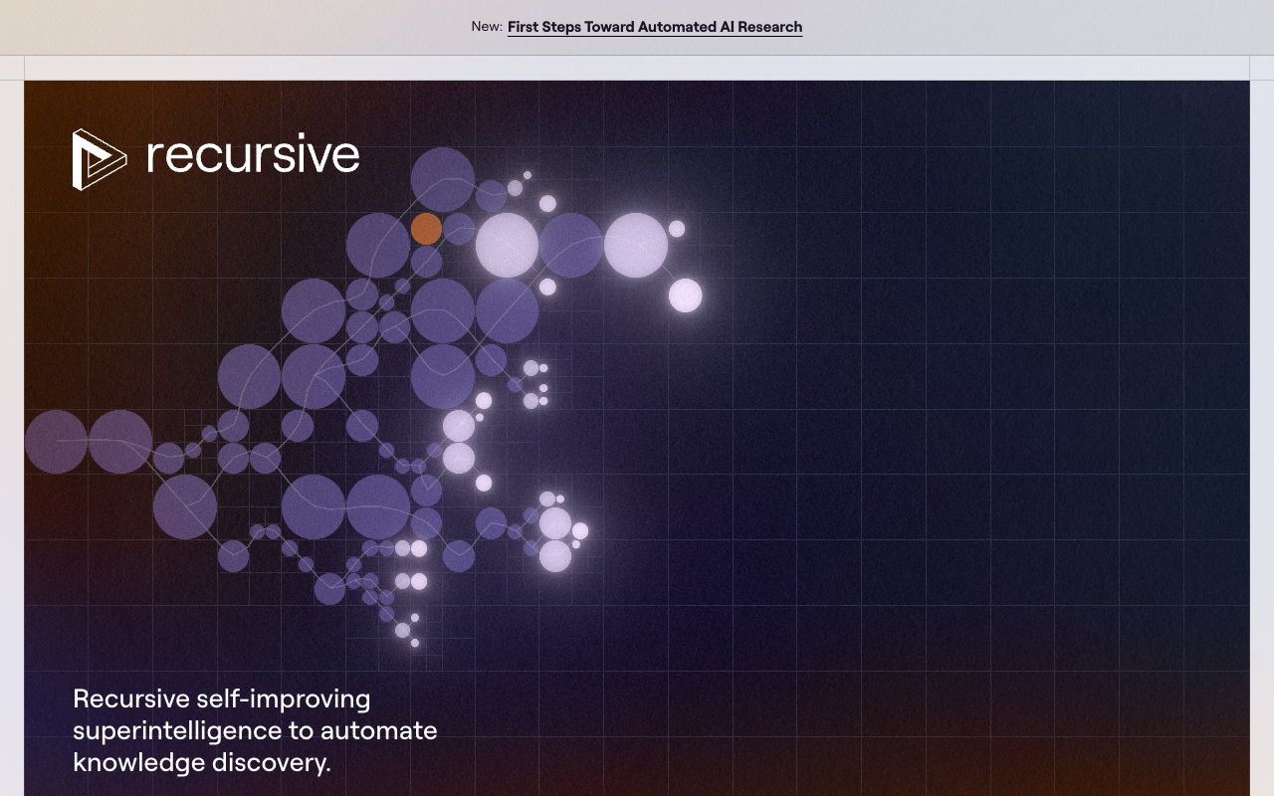Select the orange circle in the node graphic
1274x796 pixels.
426,229
